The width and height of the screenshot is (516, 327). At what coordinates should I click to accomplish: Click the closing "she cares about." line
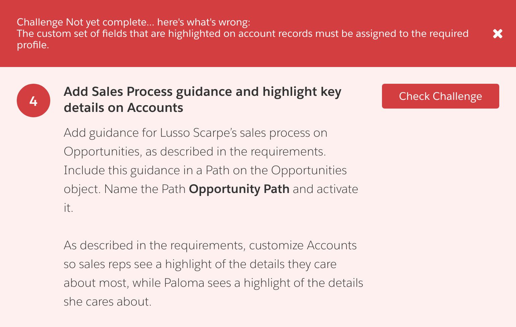(108, 302)
